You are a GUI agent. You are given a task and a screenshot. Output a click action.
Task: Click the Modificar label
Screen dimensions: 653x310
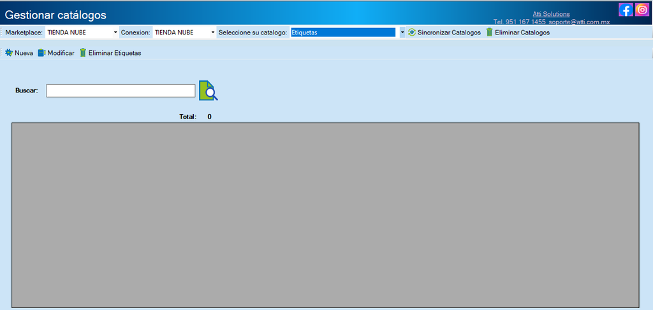(x=61, y=53)
